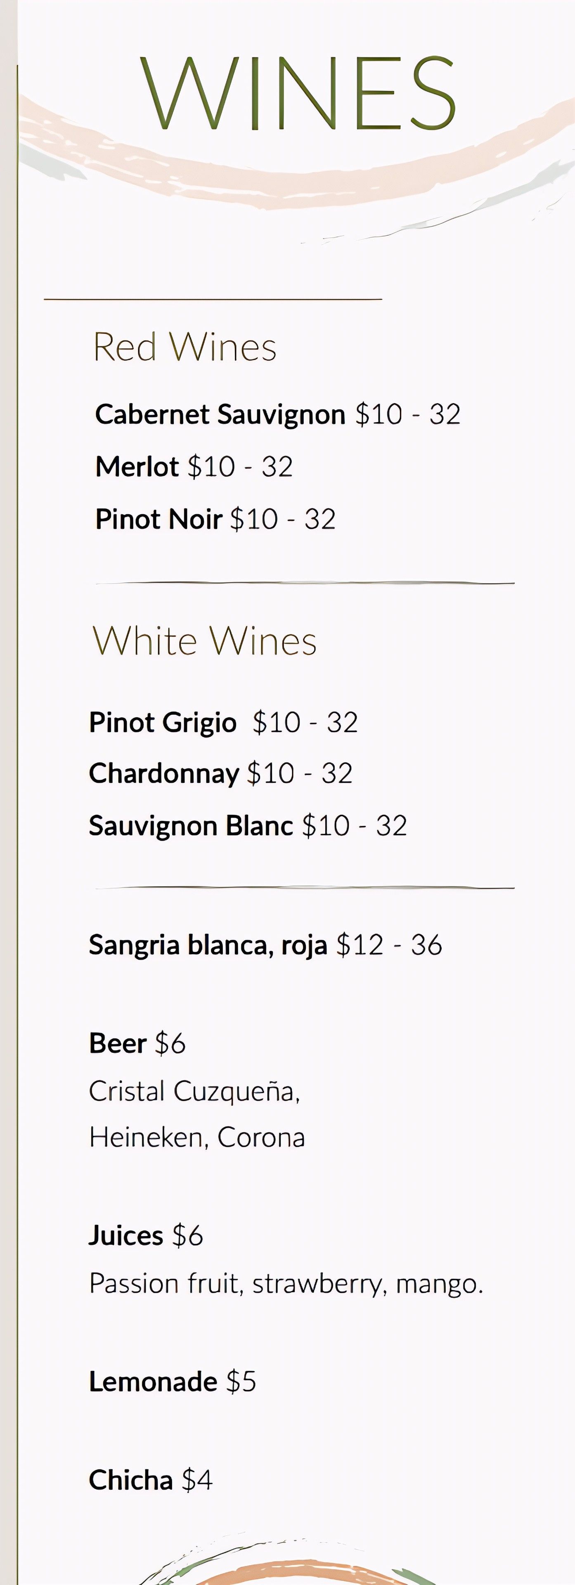Choose the Lemonade item
Viewport: 575px width, 1585px height.
click(x=153, y=1382)
